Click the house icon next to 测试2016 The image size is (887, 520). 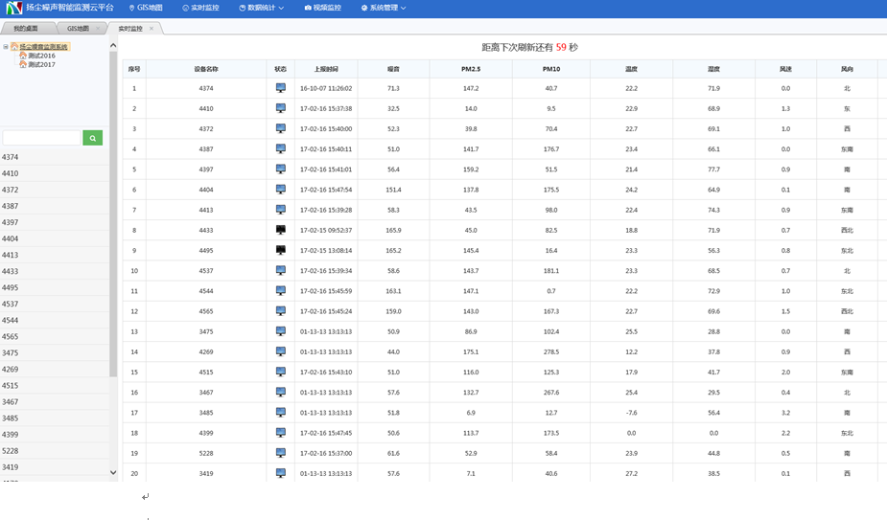(22, 56)
